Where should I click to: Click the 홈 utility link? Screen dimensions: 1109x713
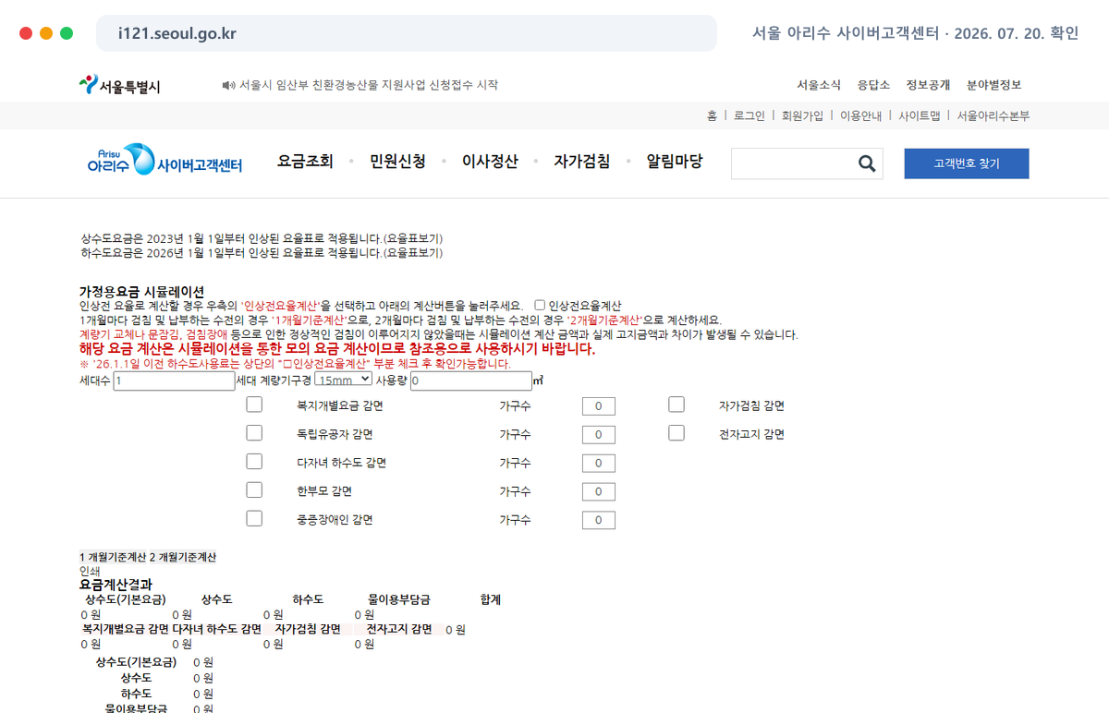point(712,115)
